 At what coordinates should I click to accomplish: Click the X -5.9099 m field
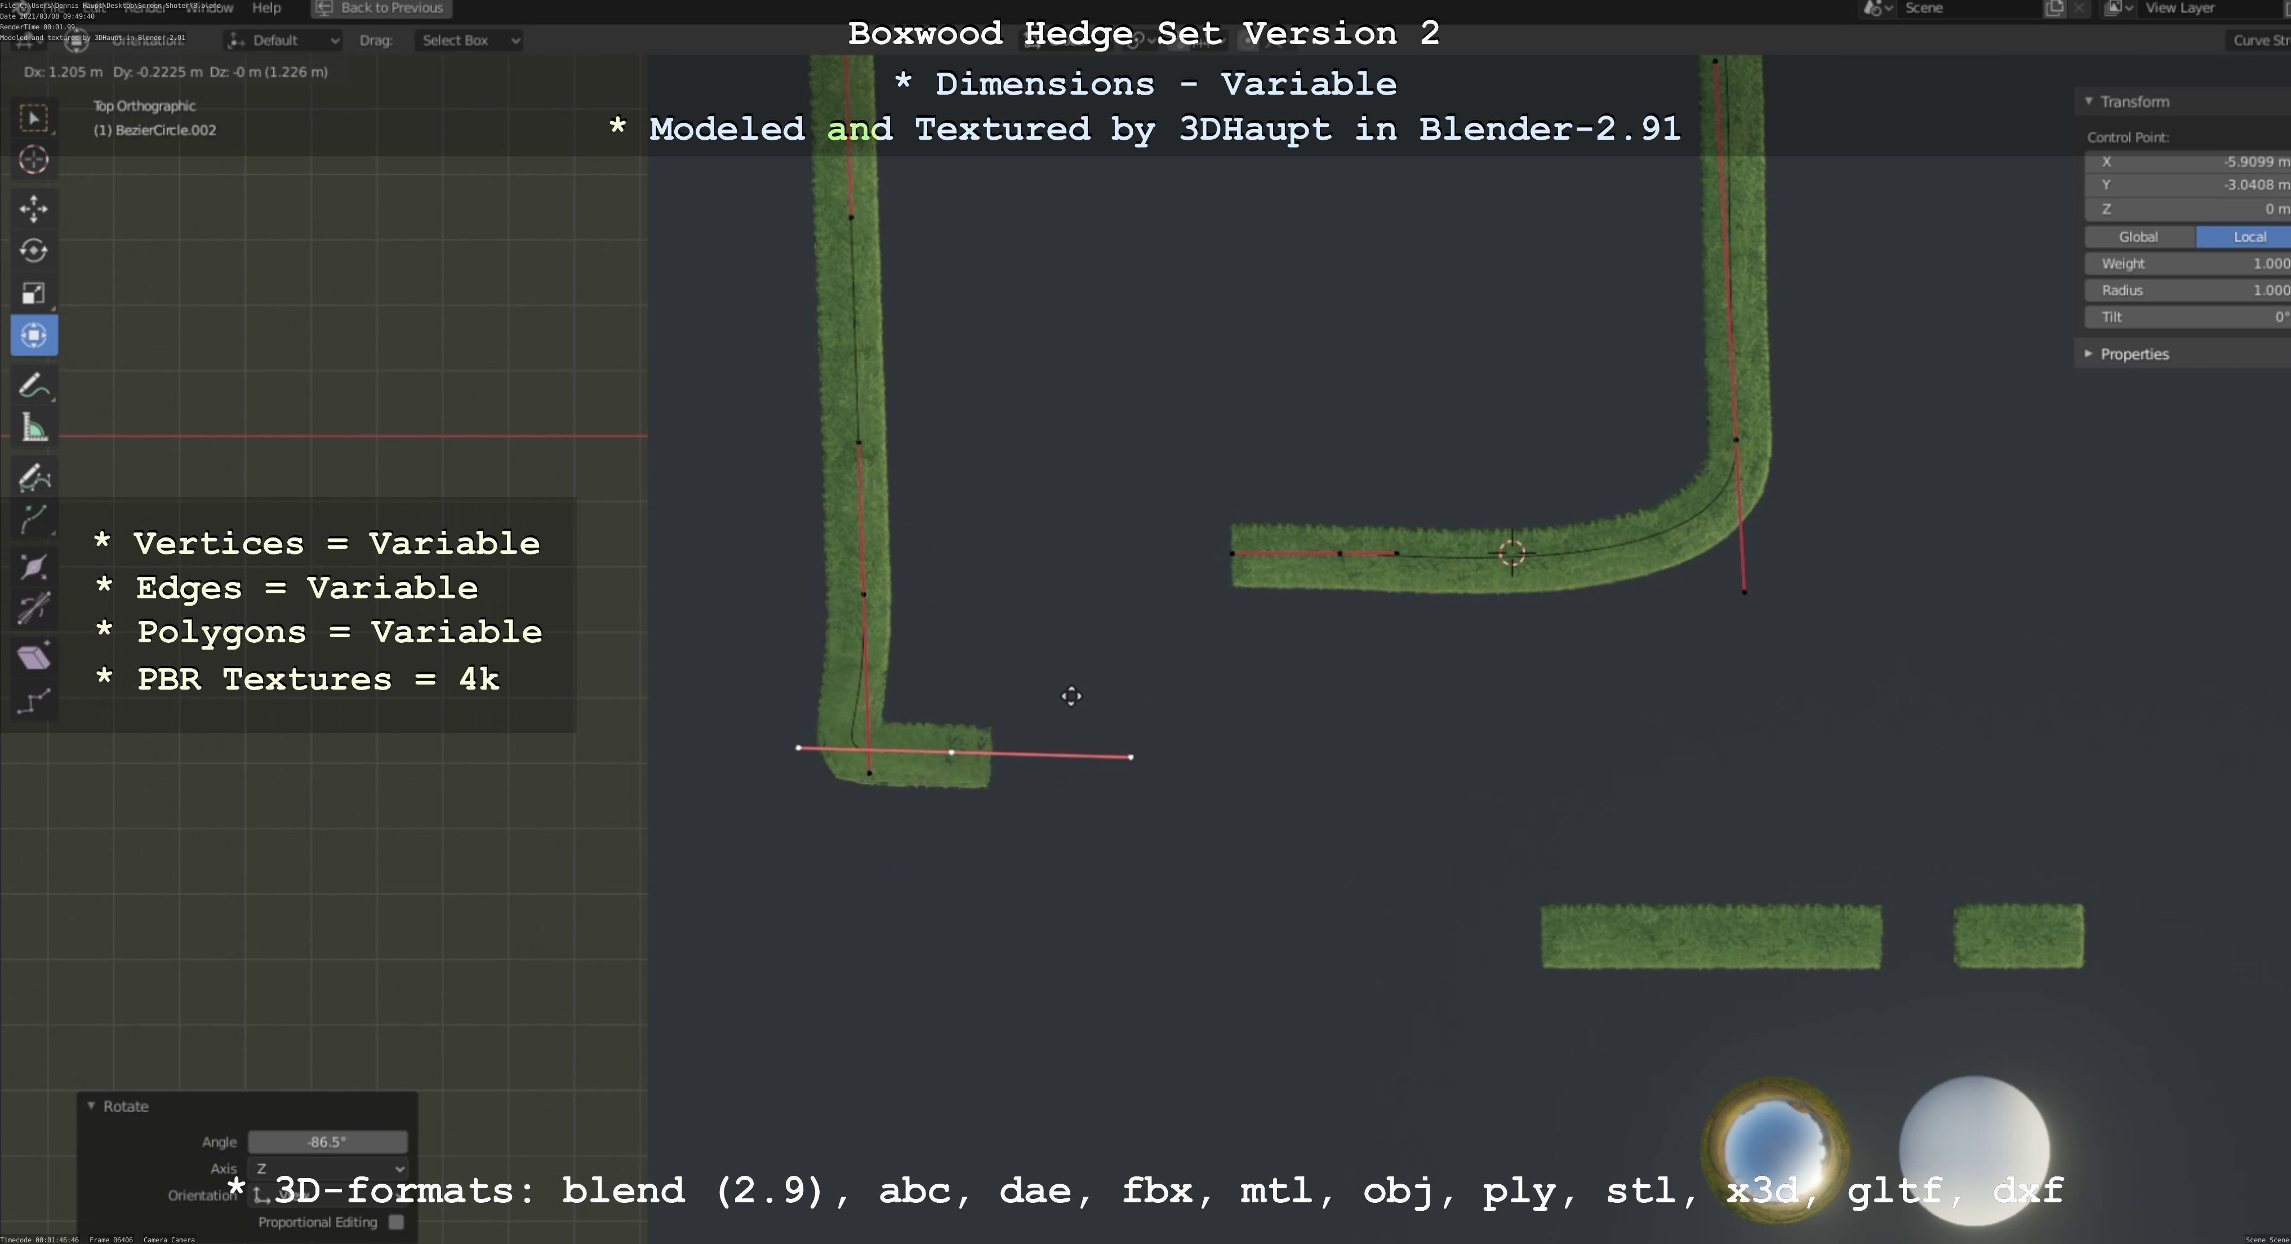coord(2188,162)
